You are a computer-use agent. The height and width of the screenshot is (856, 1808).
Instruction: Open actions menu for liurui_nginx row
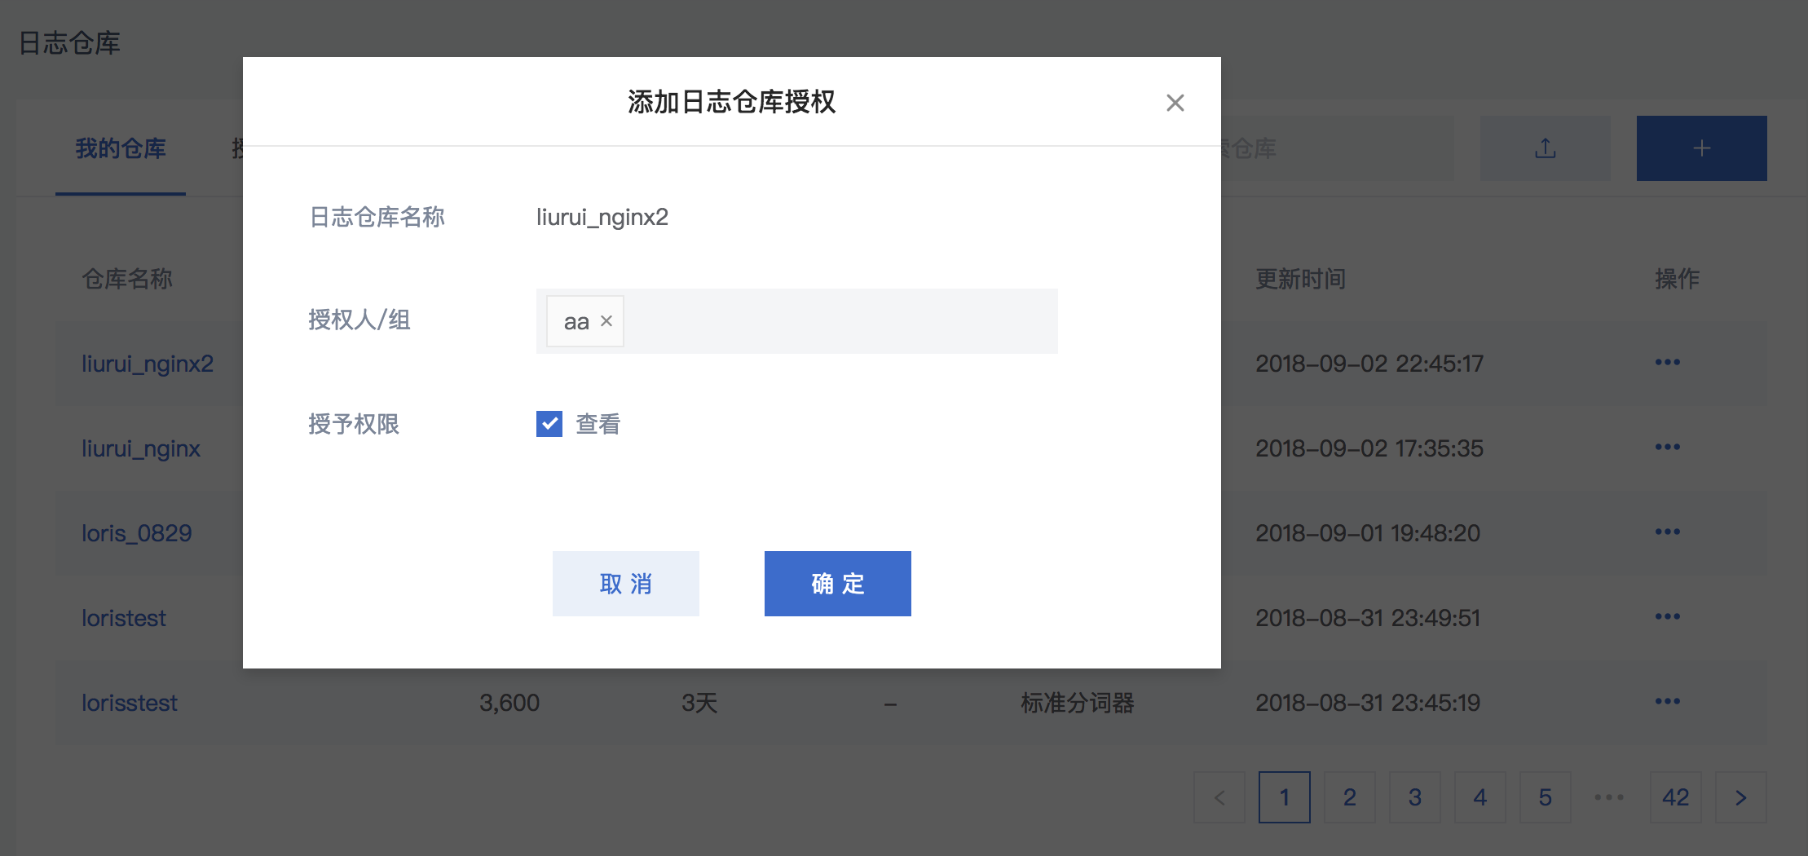pyautogui.click(x=1668, y=447)
